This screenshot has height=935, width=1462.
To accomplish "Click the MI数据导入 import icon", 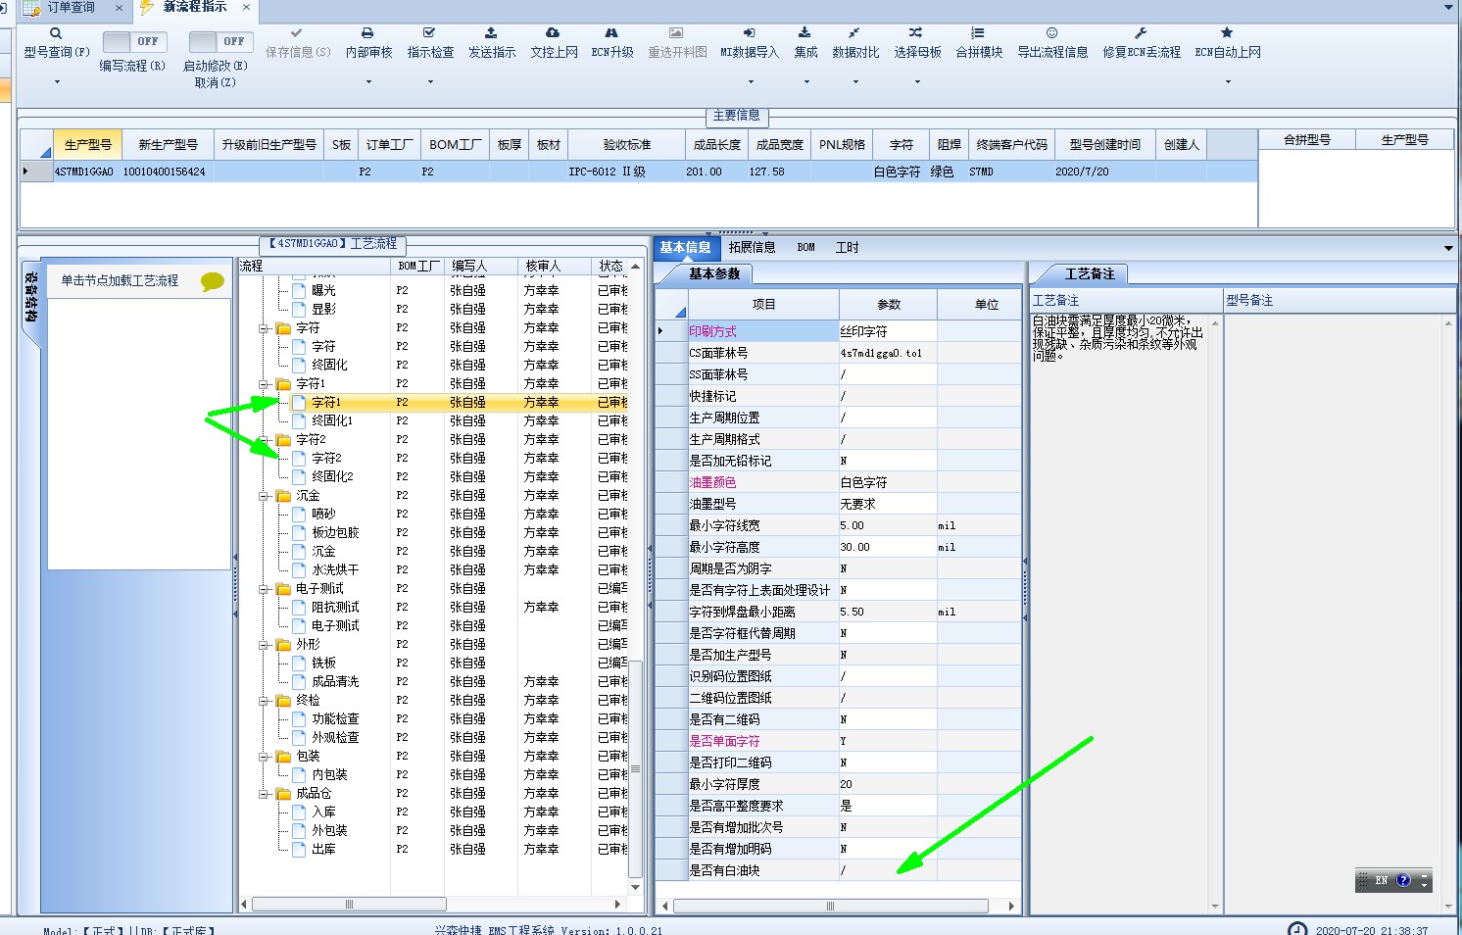I will [749, 33].
